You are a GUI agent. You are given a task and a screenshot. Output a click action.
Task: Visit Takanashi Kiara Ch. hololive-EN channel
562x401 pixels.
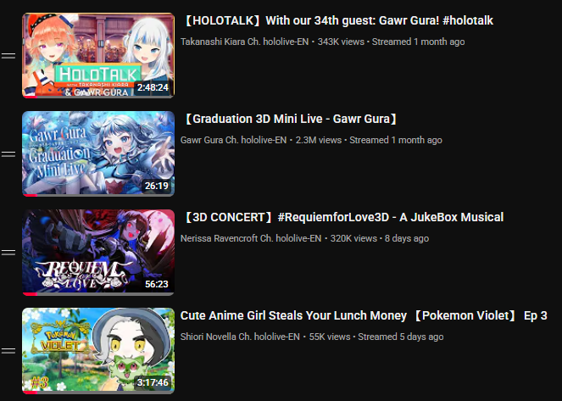coord(244,42)
